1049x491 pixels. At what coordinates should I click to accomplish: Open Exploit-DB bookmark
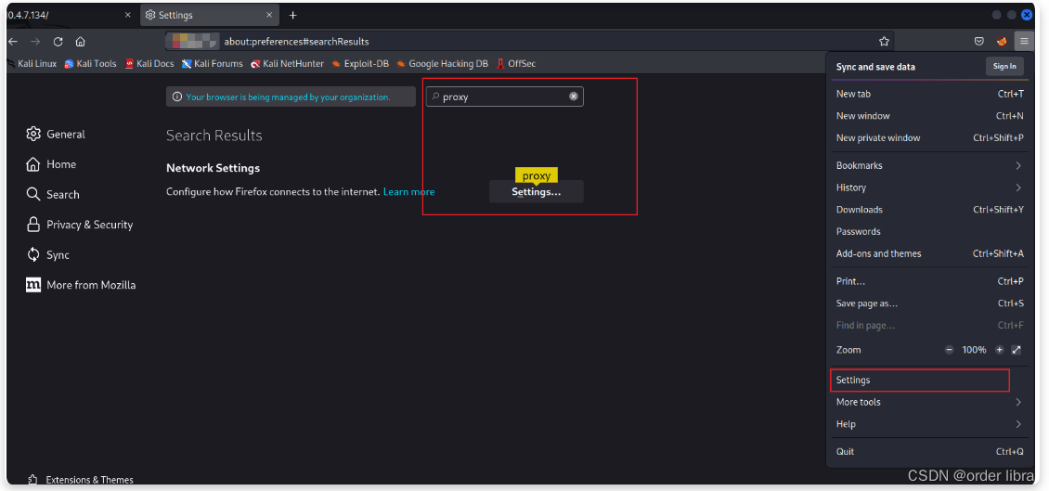tap(360, 63)
